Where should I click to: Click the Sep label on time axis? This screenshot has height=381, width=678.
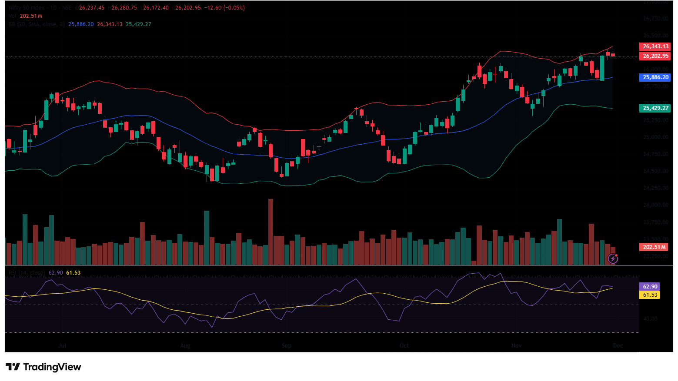[x=286, y=346]
